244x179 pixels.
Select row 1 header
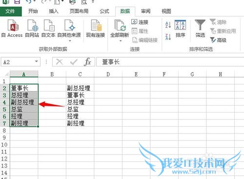(4, 81)
